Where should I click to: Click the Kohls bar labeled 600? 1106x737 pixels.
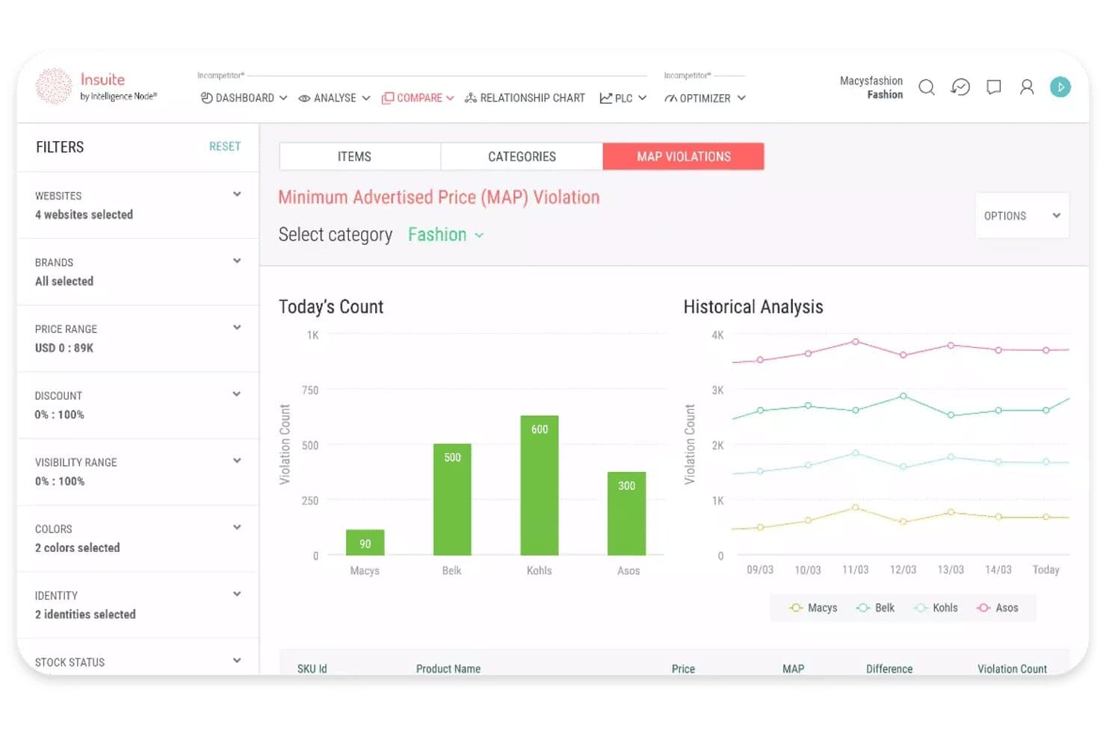pyautogui.click(x=540, y=485)
